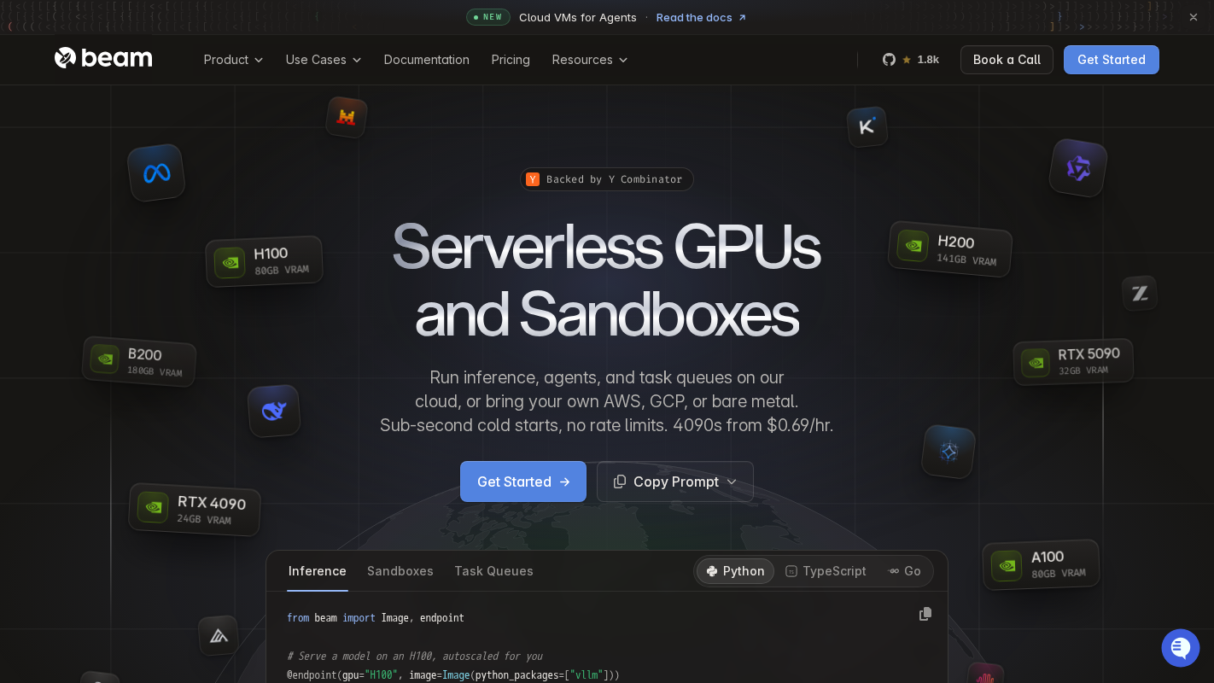Open the GitHub repository star link

point(910,60)
